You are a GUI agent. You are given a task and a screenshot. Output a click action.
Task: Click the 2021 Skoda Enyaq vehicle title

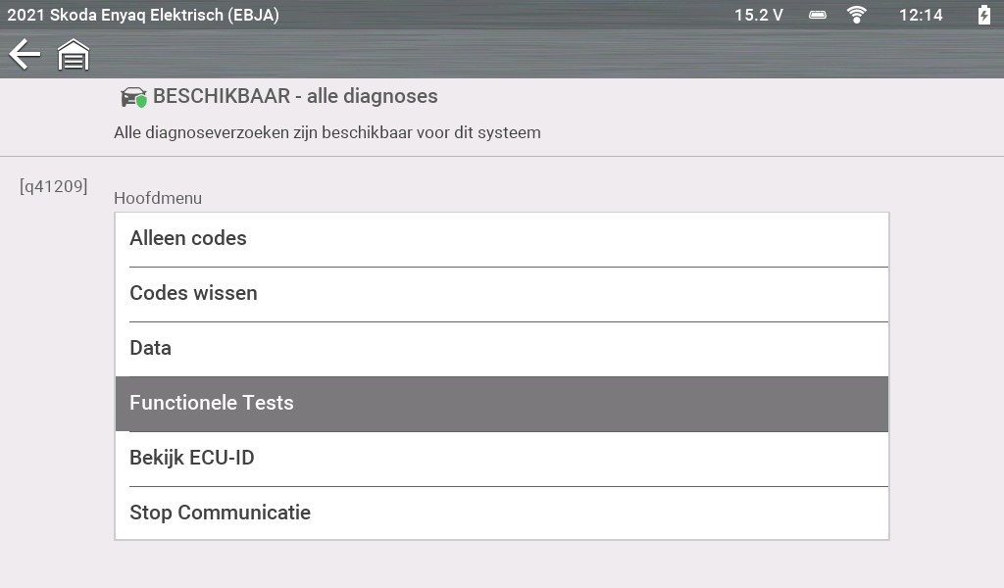click(x=143, y=15)
